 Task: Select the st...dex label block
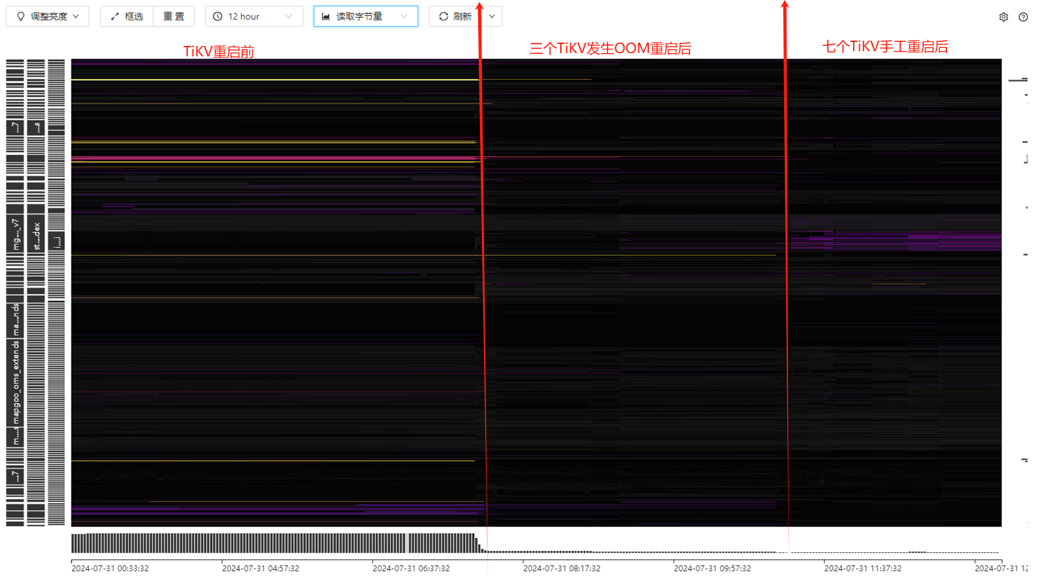click(x=36, y=234)
